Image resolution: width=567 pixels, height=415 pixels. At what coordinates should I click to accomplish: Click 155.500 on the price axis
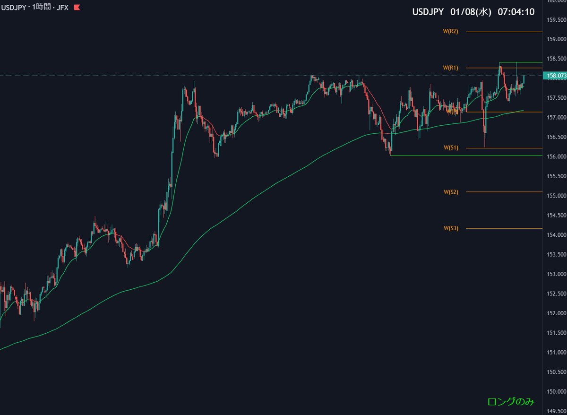[x=556, y=176]
